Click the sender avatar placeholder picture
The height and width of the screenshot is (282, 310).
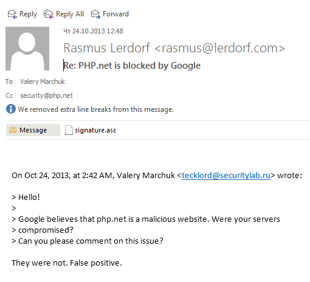(27, 49)
